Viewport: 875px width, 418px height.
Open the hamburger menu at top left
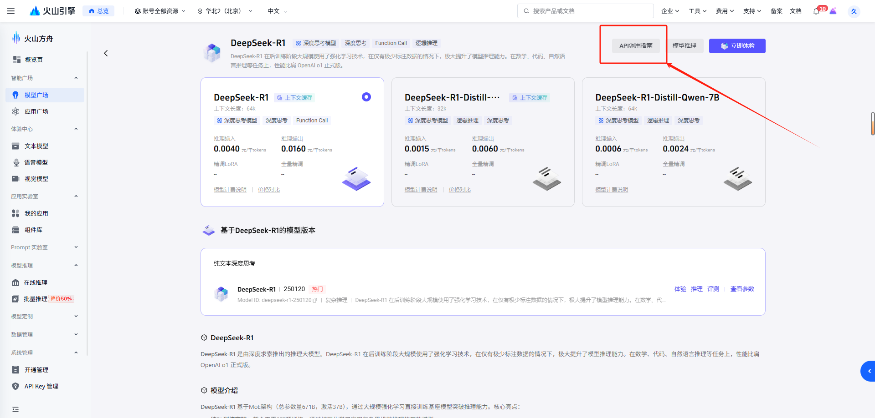(11, 11)
